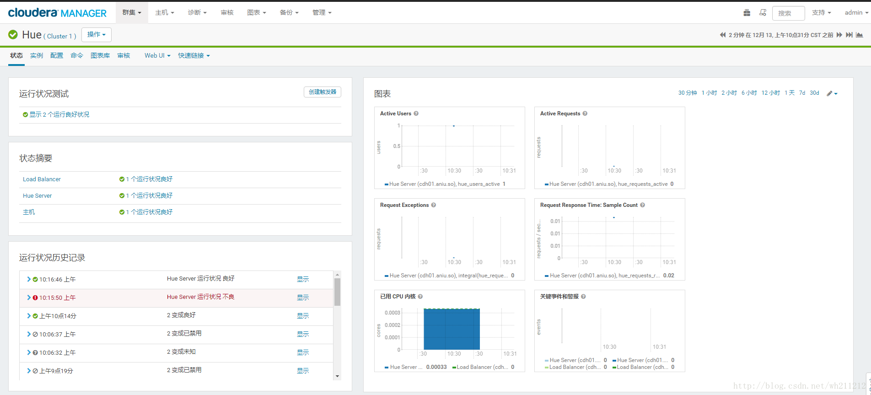Set chart range to 1 小时
Image resolution: width=871 pixels, height=395 pixels.
(x=709, y=93)
